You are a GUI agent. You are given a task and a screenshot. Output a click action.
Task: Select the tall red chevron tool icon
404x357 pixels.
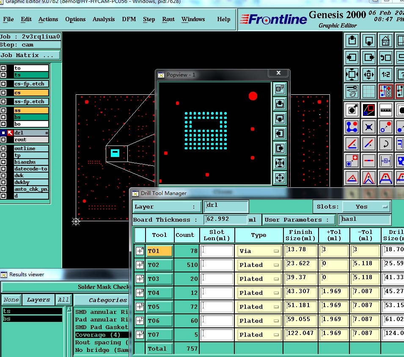click(369, 178)
